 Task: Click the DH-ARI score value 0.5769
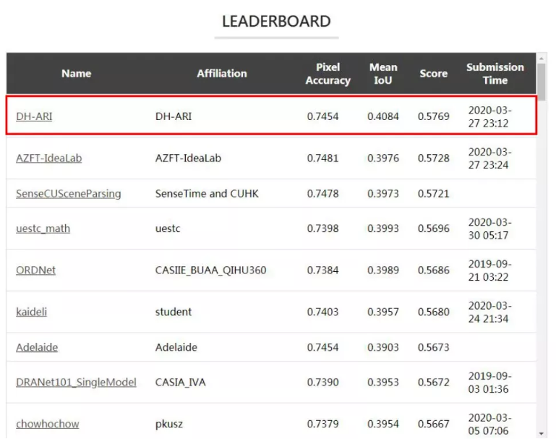tap(434, 116)
